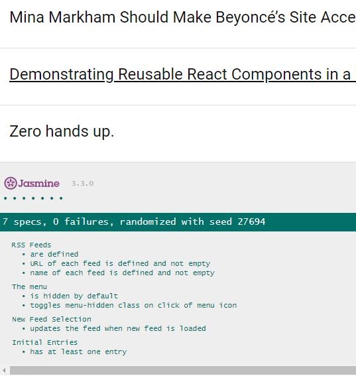Click the last green spec dot
This screenshot has width=356, height=376.
[x=61, y=198]
